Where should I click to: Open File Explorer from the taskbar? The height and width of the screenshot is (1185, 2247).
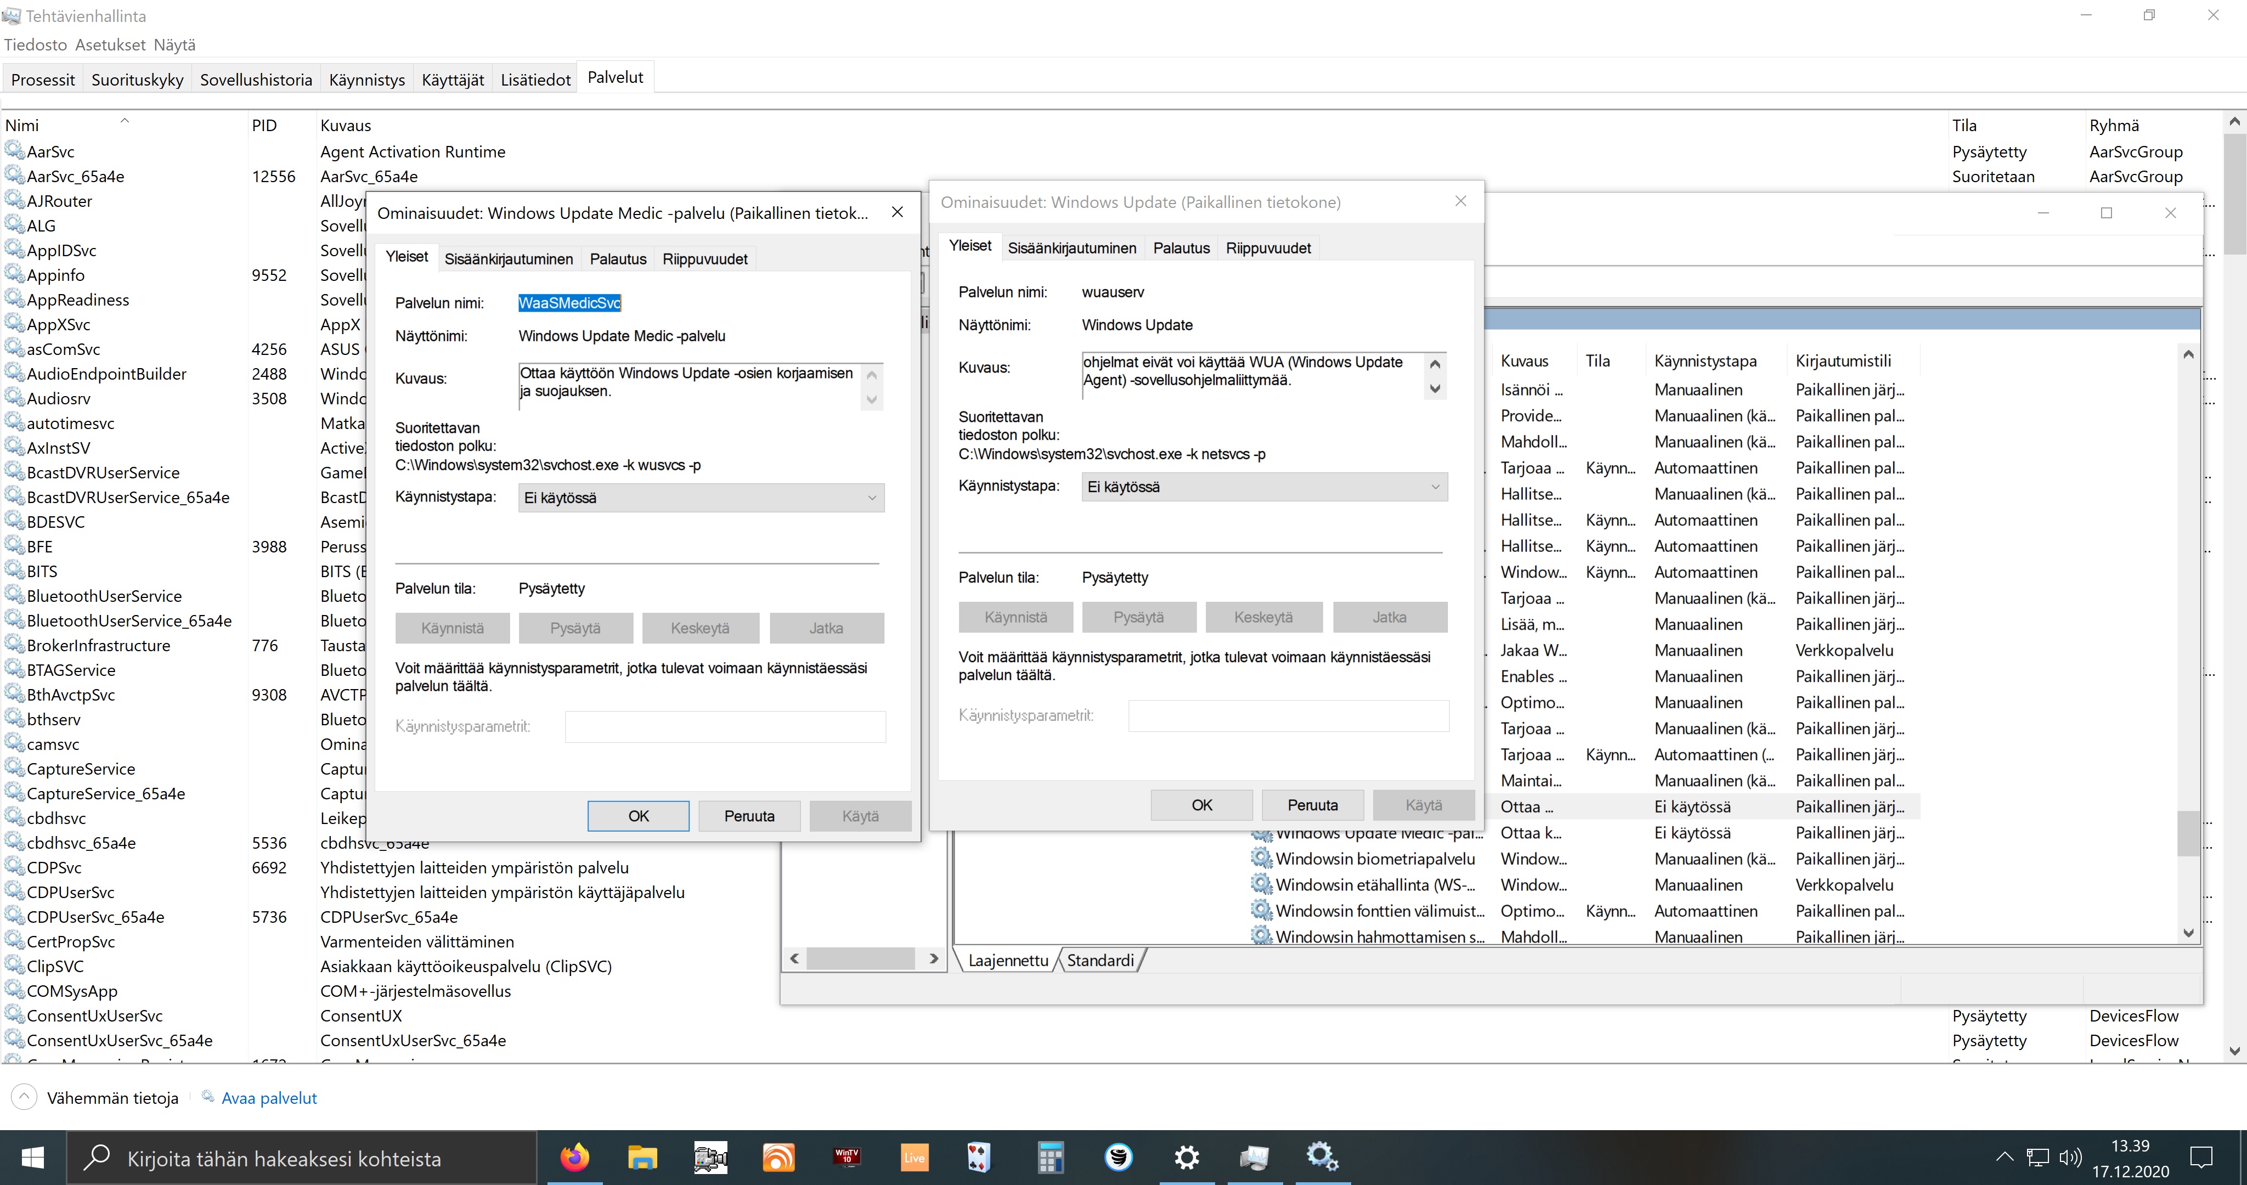642,1158
